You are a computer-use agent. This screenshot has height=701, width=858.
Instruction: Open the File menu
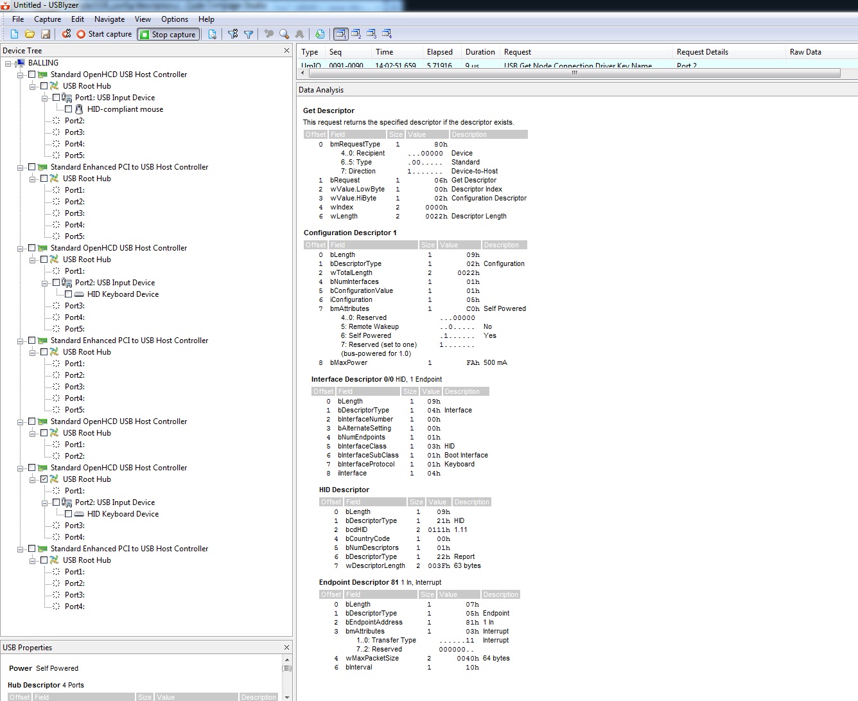point(18,19)
